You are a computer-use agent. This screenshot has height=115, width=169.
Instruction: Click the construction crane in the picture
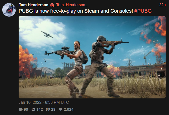(x=146, y=58)
